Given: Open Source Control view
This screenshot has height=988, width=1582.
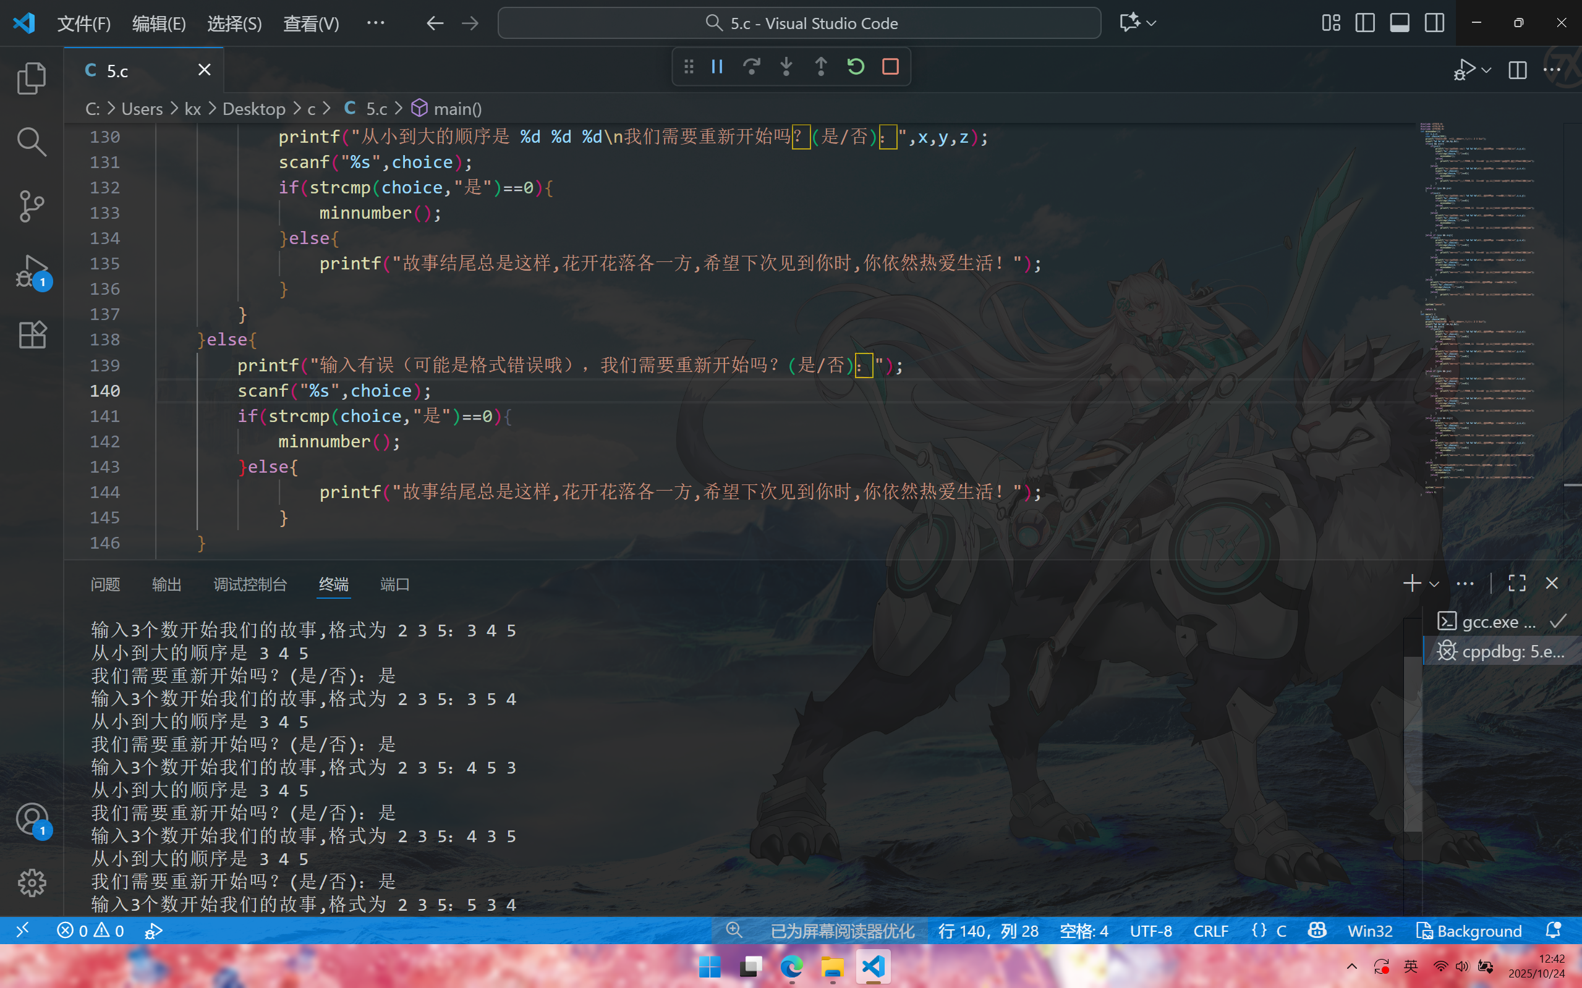Looking at the screenshot, I should click(x=32, y=206).
